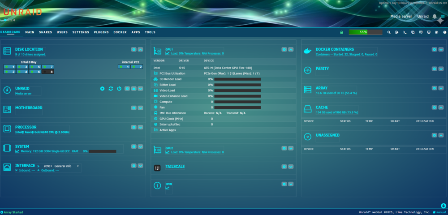Open the Processor settings gear

[134, 127]
